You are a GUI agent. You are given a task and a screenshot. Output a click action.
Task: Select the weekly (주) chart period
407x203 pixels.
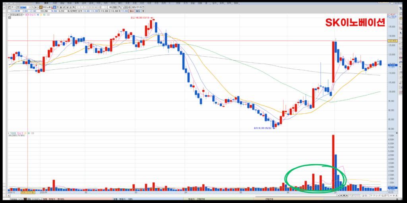pyautogui.click(x=58, y=7)
